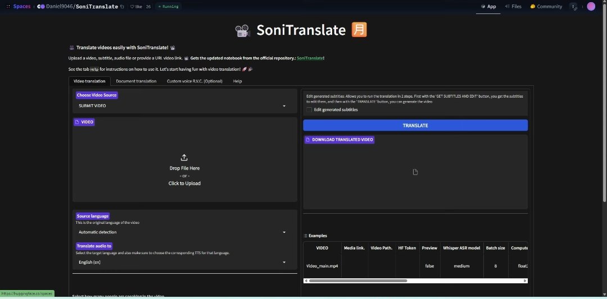Screen dimensions: 607x299
Task: Open the Daniel9046 author profile link
Action: (59, 7)
